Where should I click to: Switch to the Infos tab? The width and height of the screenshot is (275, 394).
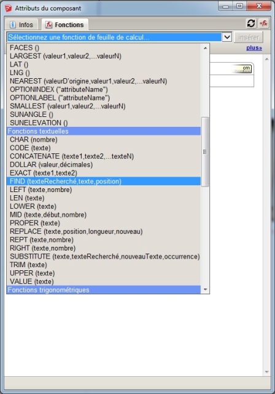pyautogui.click(x=21, y=25)
